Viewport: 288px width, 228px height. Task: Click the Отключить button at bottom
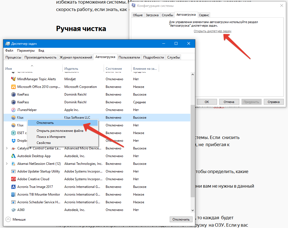tap(181, 219)
